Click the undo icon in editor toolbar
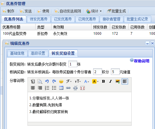This screenshot has width=155, height=129. pos(47,81)
